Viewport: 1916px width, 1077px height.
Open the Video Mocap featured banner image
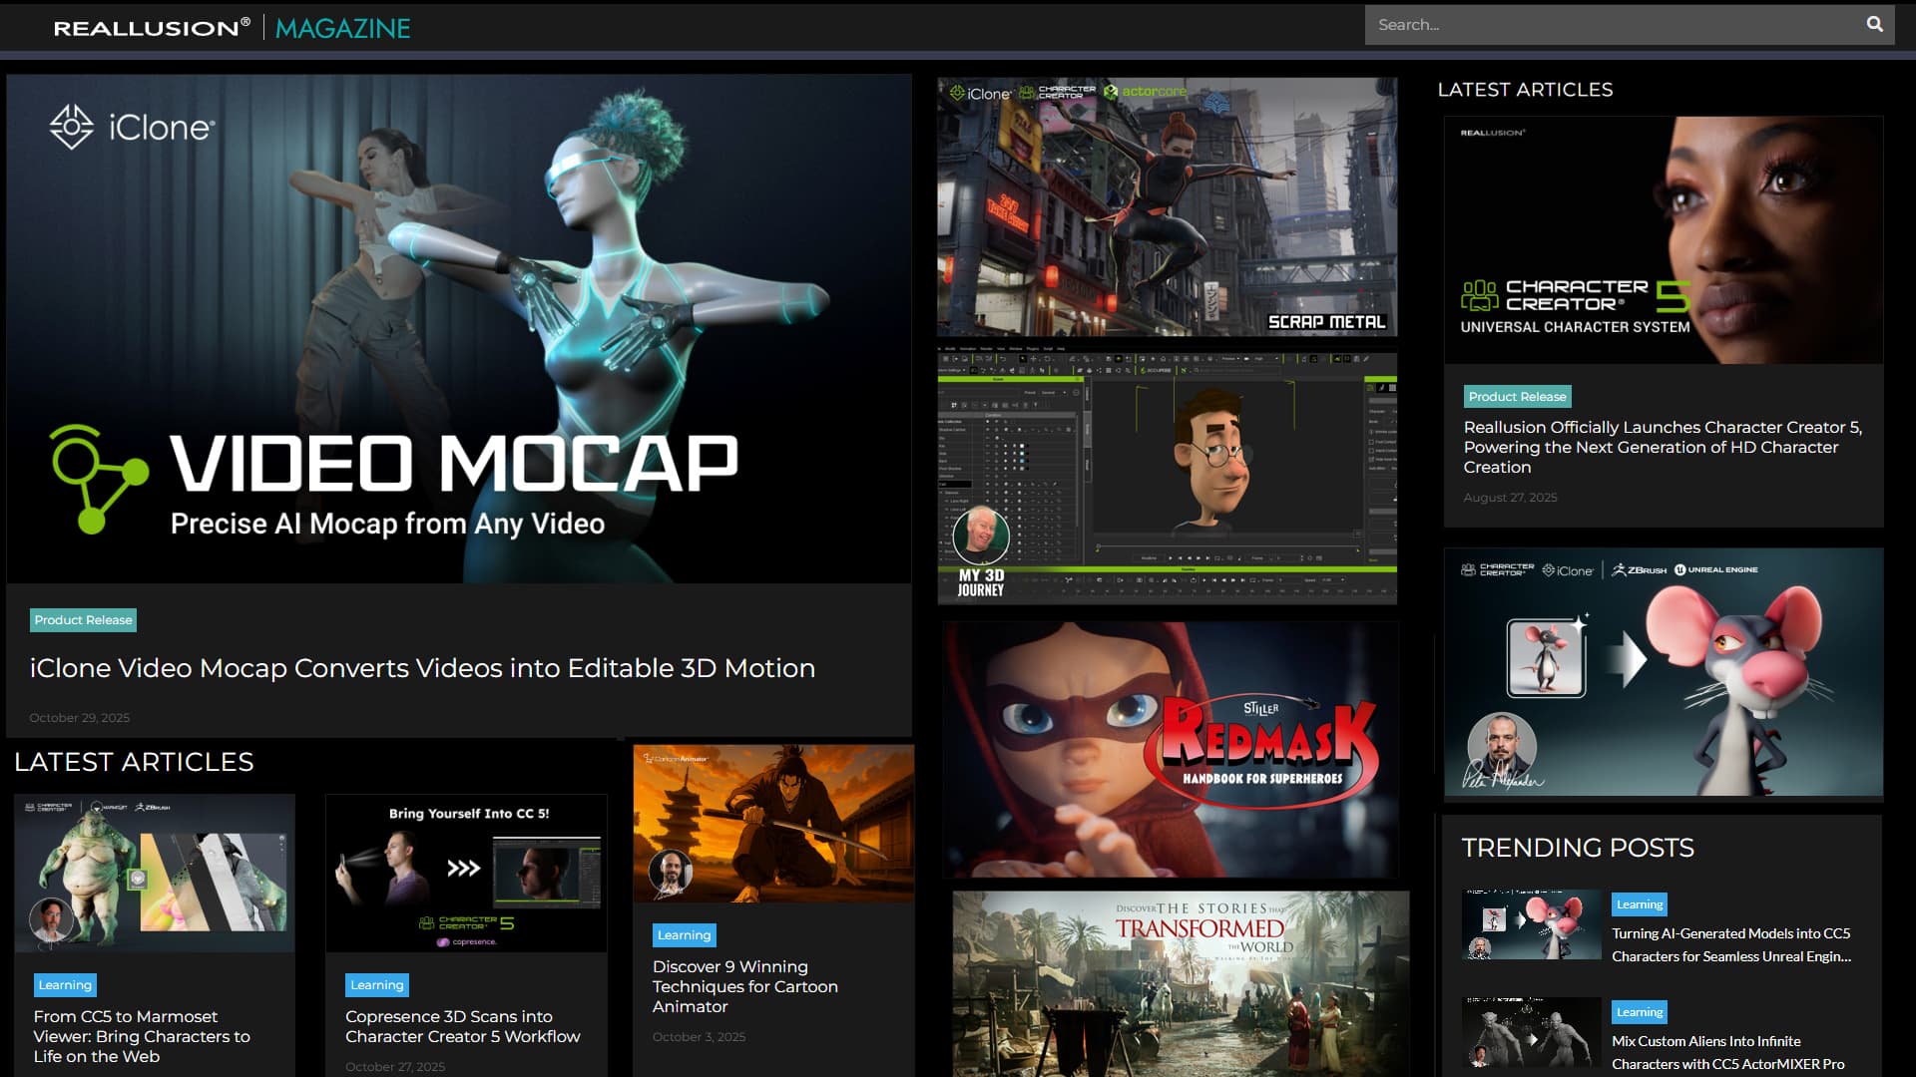point(458,329)
